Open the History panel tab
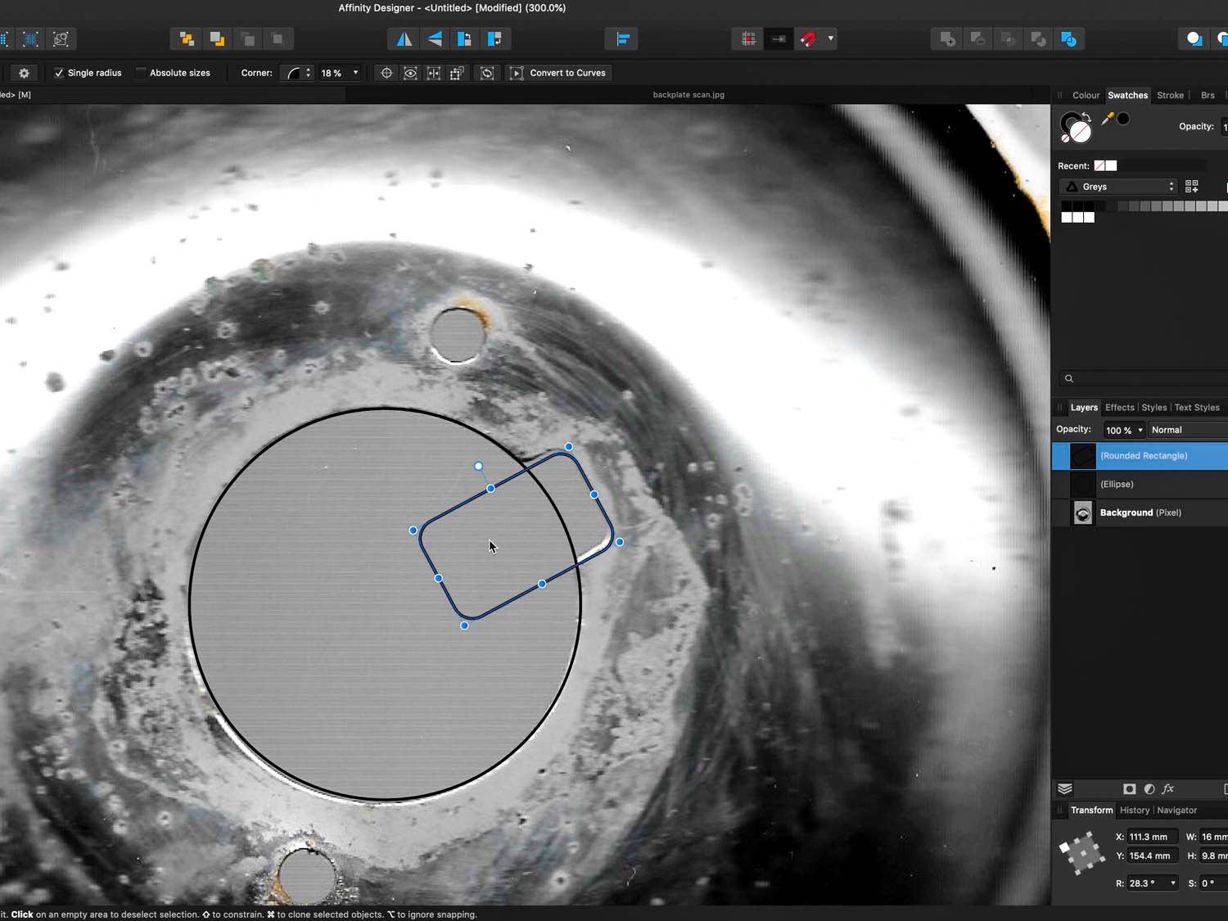 [1134, 810]
